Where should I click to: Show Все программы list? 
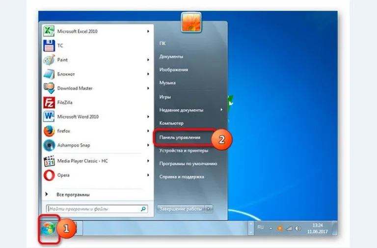pyautogui.click(x=73, y=194)
